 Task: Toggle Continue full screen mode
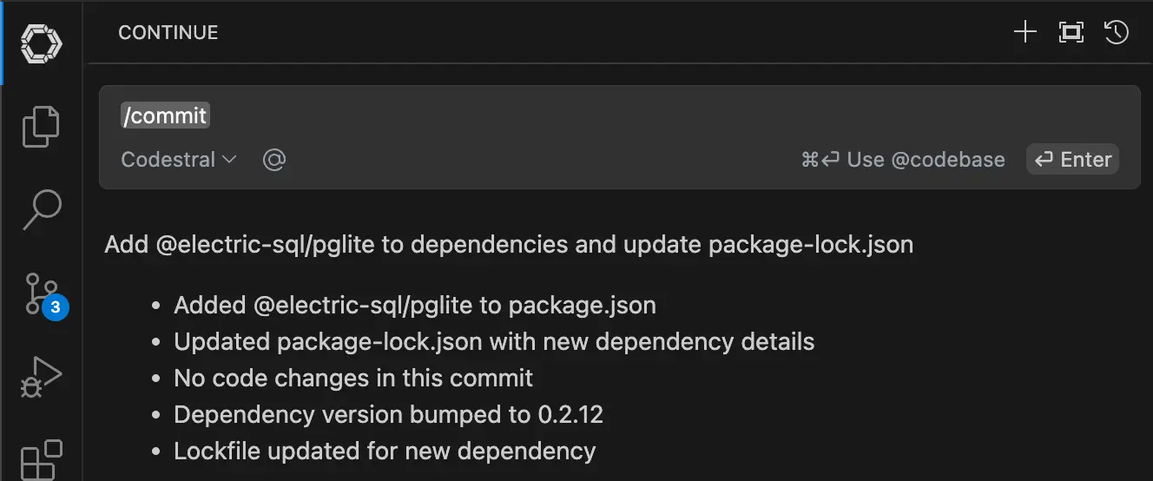(1071, 33)
